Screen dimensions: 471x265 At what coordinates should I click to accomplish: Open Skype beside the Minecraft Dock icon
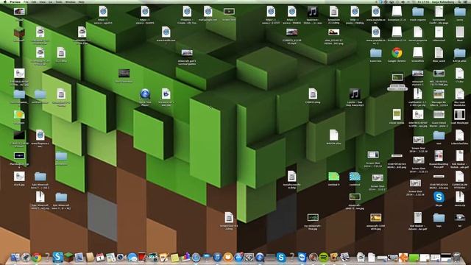[57, 257]
